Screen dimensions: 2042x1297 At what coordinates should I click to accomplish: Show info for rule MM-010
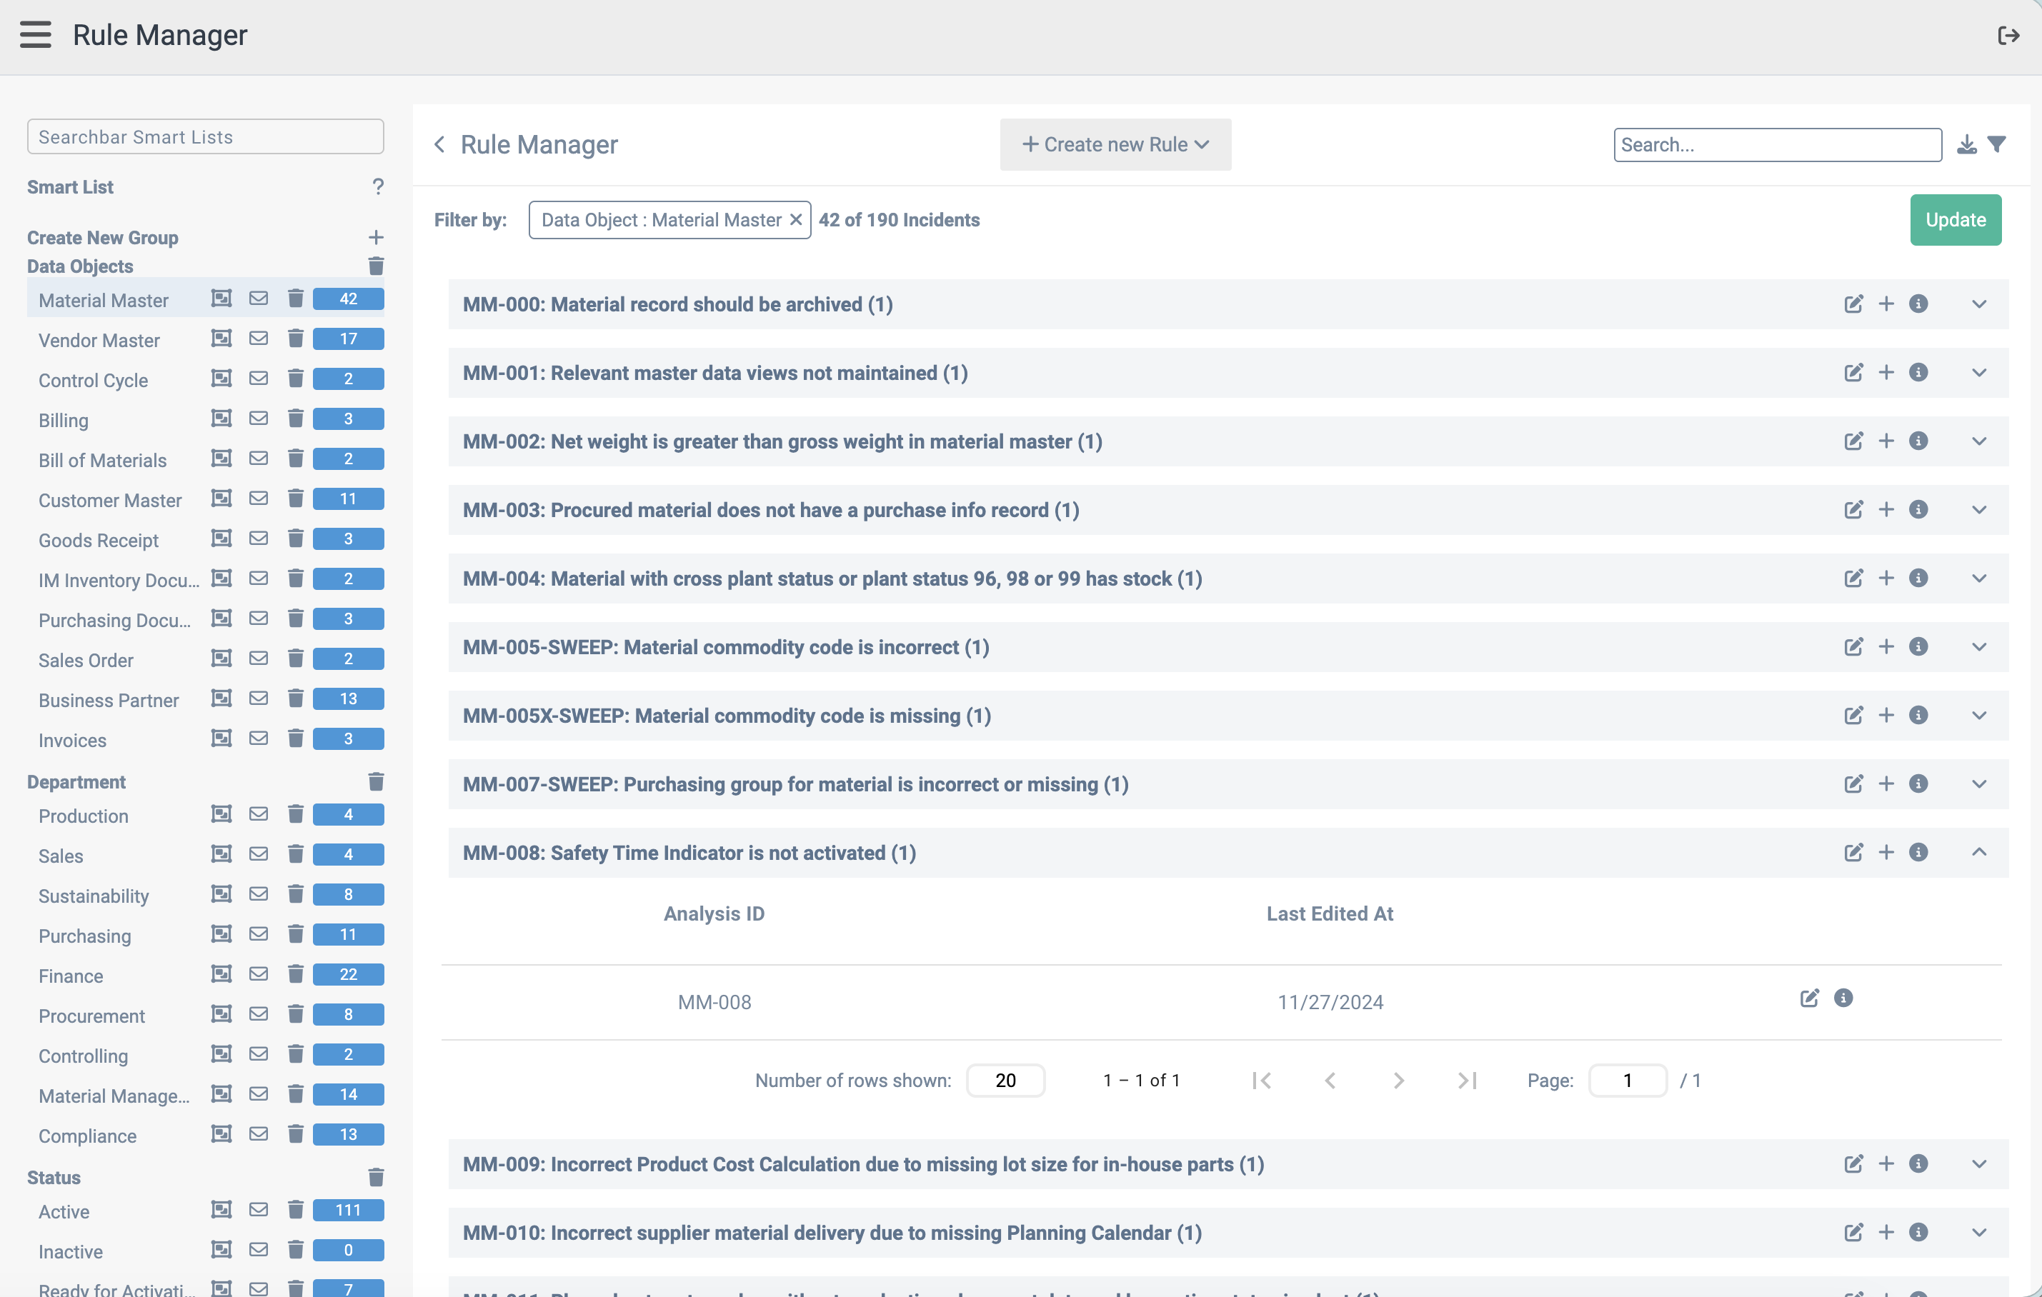coord(1918,1233)
